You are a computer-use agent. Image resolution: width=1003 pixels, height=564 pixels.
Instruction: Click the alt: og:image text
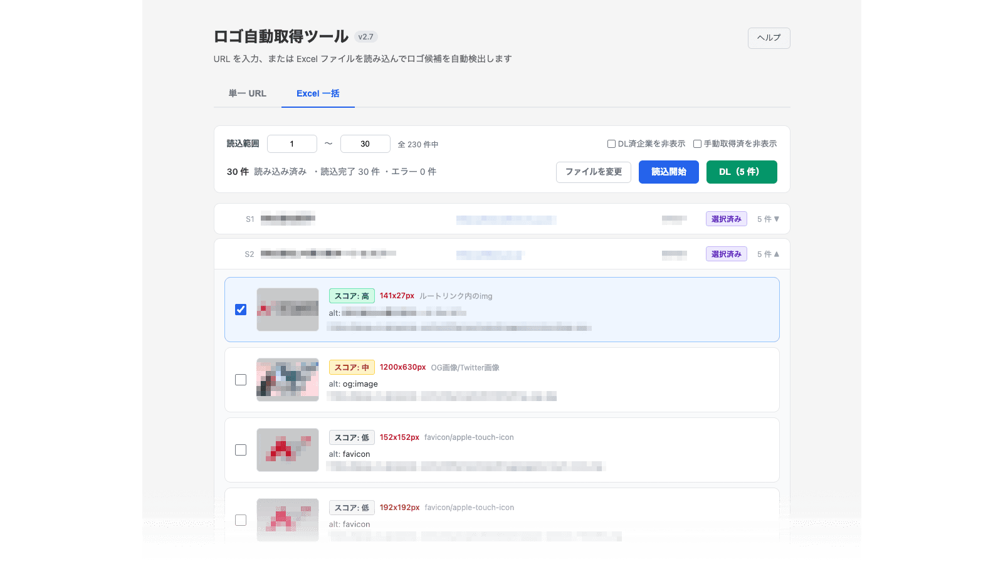[x=354, y=384]
